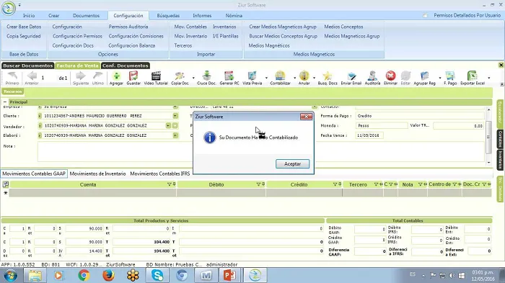505x283 pixels.
Task: Switch to Movimientos Contables IFRS tab
Action: [x=159, y=174]
